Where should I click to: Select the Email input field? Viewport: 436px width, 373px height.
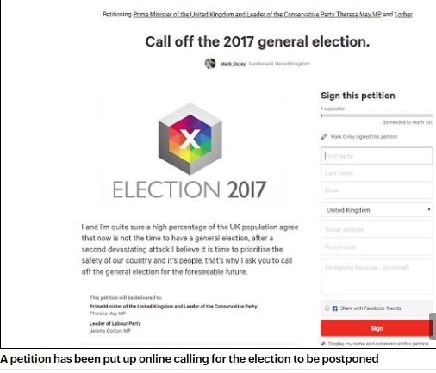coord(377,190)
